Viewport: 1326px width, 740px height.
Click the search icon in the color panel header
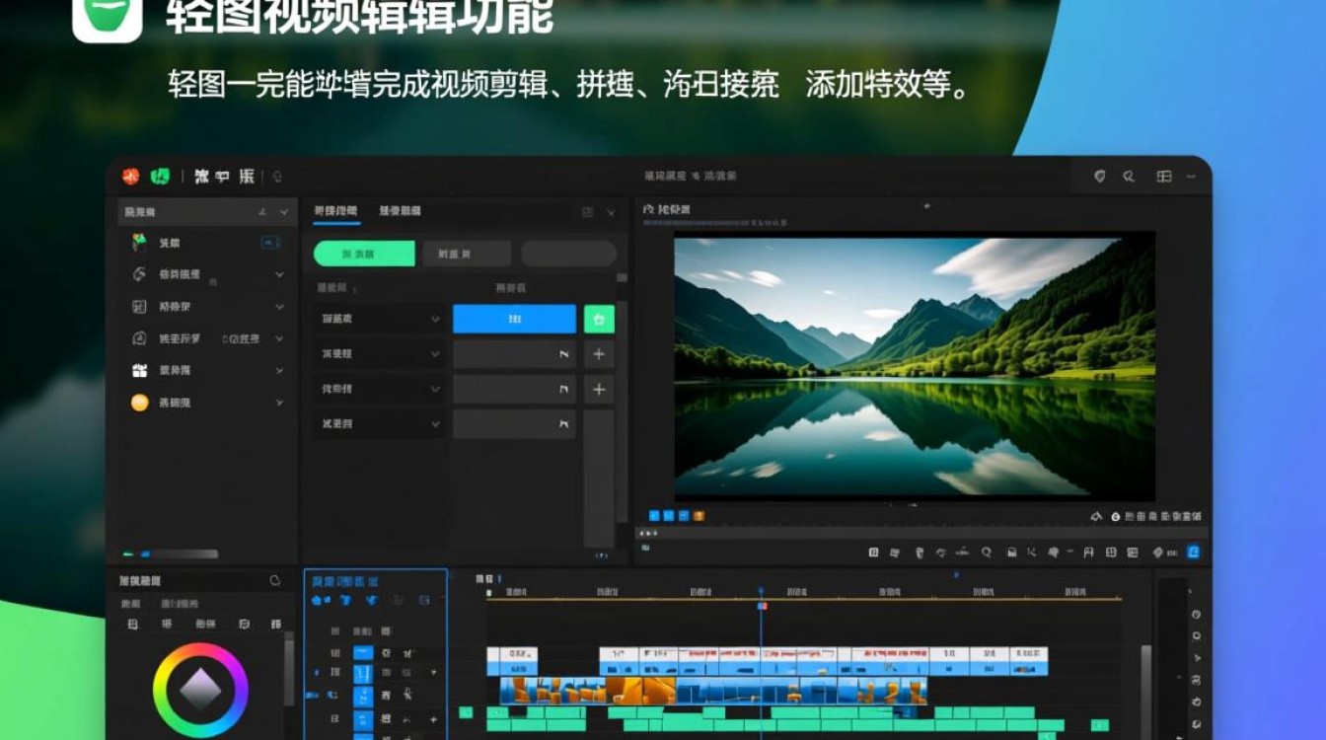(x=275, y=581)
